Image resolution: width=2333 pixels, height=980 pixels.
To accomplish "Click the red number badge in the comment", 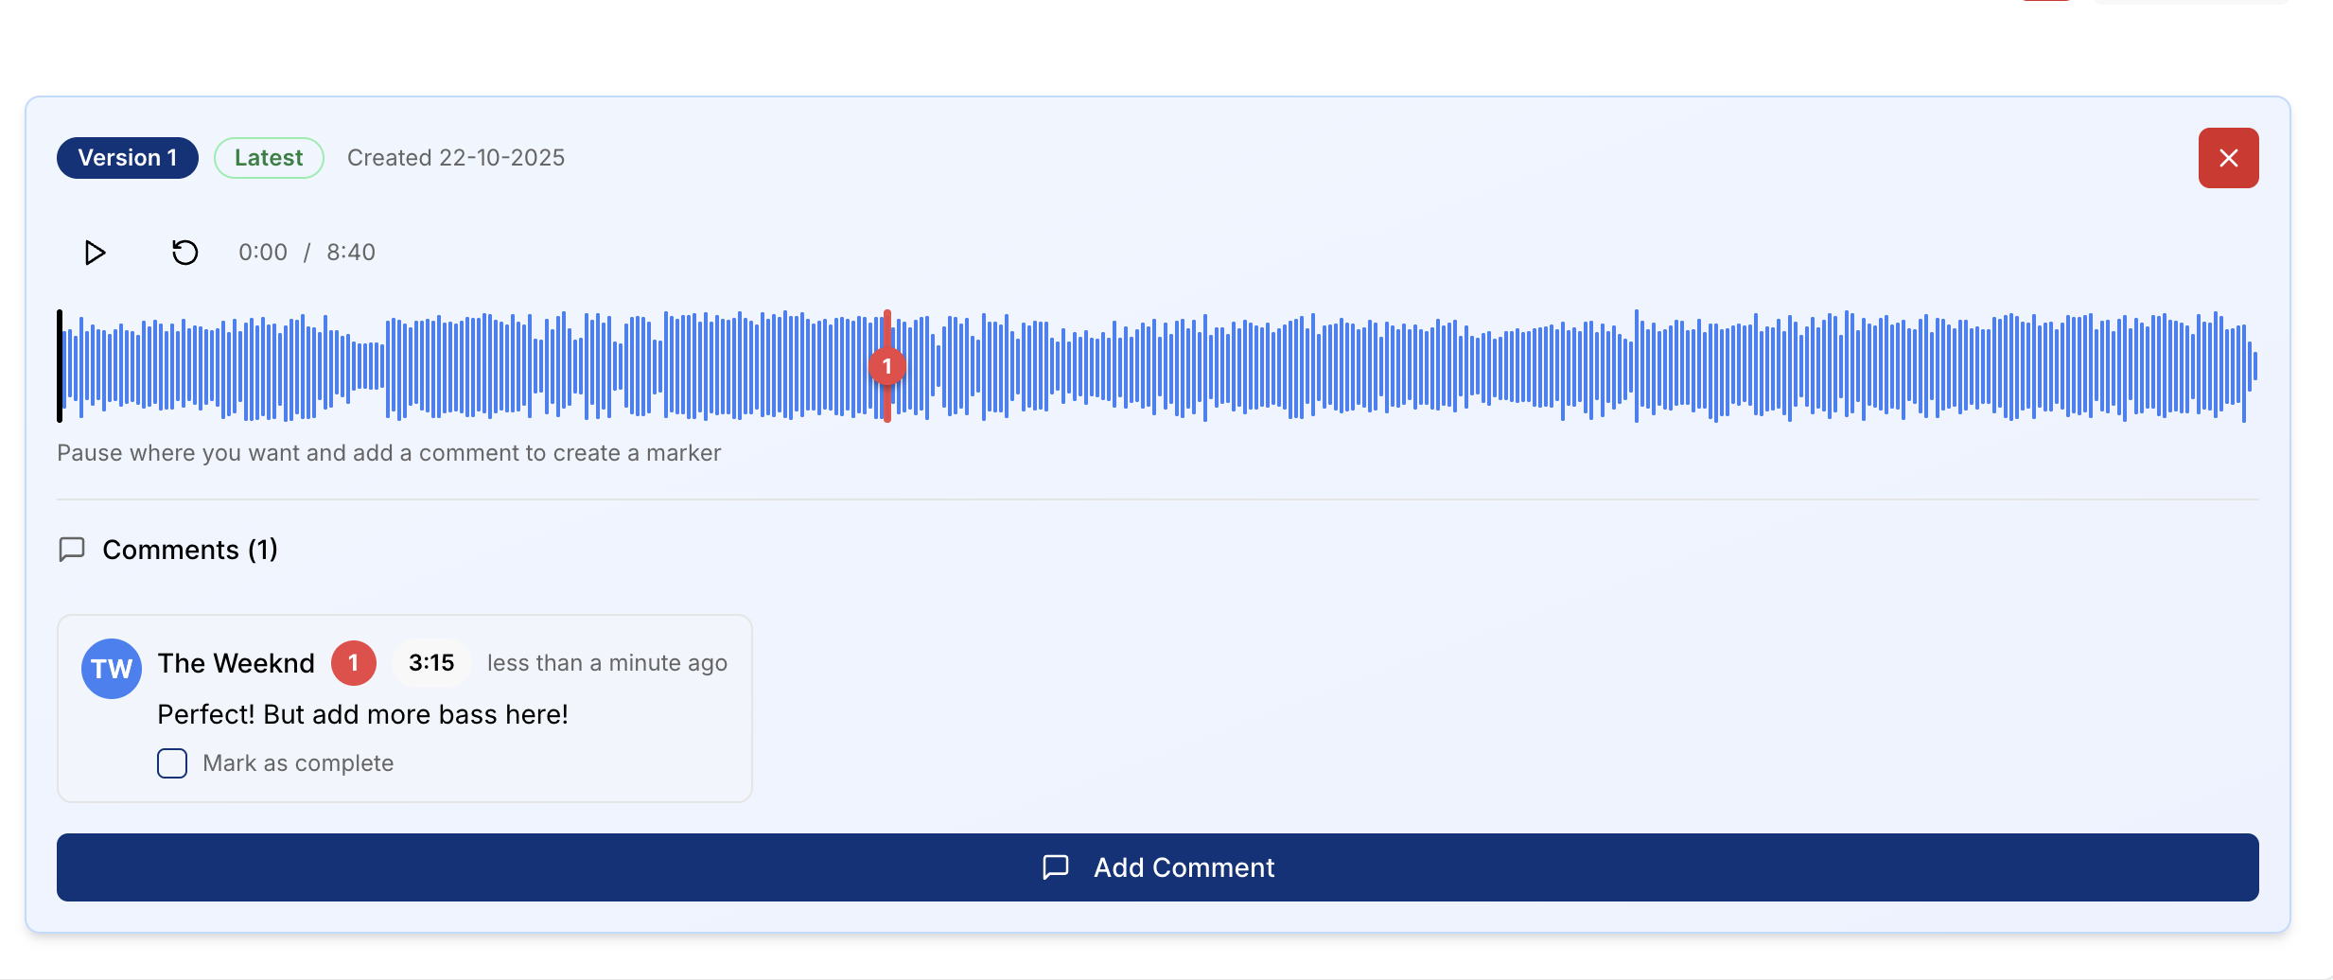I will [x=352, y=662].
